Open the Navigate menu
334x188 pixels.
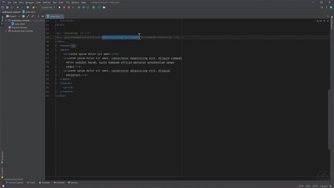click(x=30, y=2)
